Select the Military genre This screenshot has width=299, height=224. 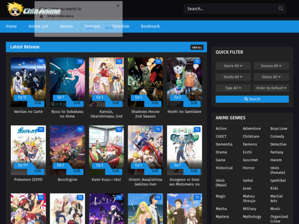click(x=250, y=209)
